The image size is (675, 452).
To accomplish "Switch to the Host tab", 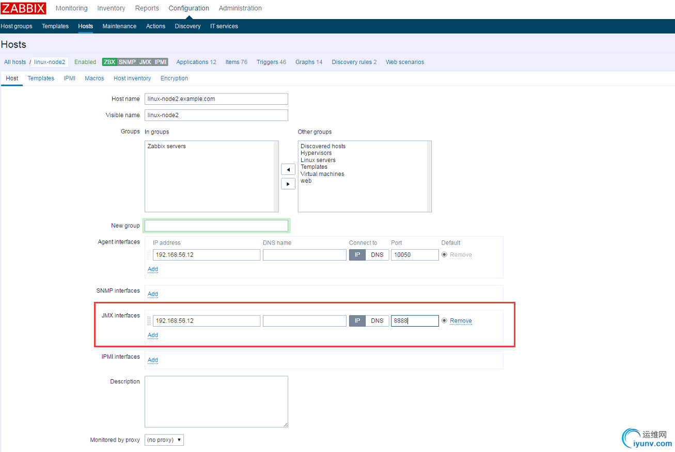I will [12, 78].
